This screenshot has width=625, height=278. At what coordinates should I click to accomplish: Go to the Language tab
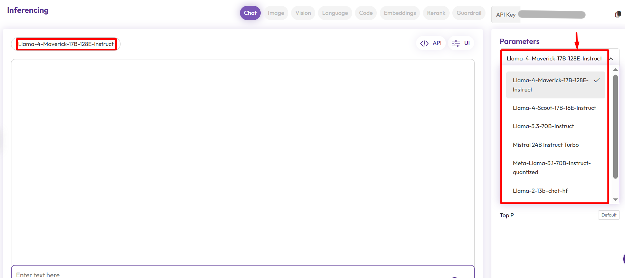click(335, 13)
